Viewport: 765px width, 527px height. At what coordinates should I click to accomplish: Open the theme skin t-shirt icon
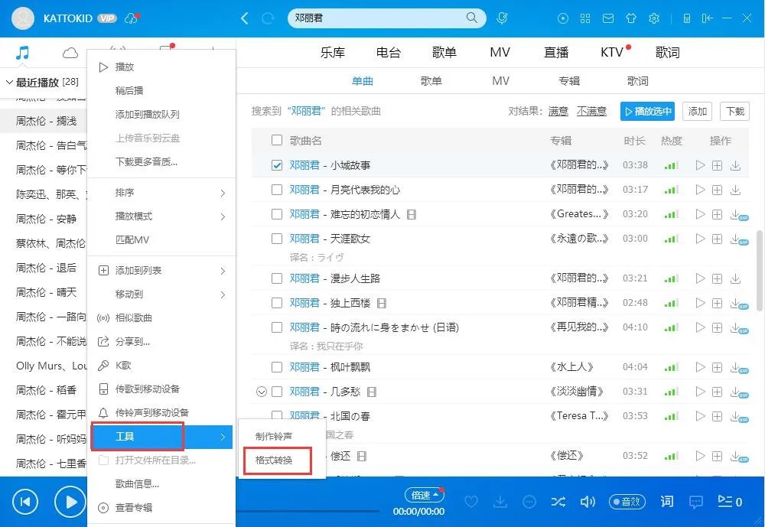pyautogui.click(x=631, y=18)
